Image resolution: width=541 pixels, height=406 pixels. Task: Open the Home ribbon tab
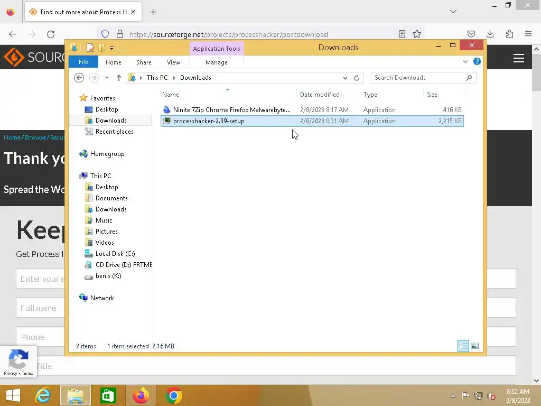[x=113, y=62]
